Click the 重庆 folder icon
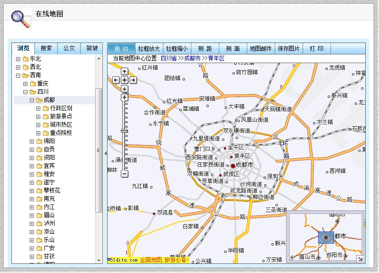Viewport: 379px width, 273px height. tap(33, 84)
